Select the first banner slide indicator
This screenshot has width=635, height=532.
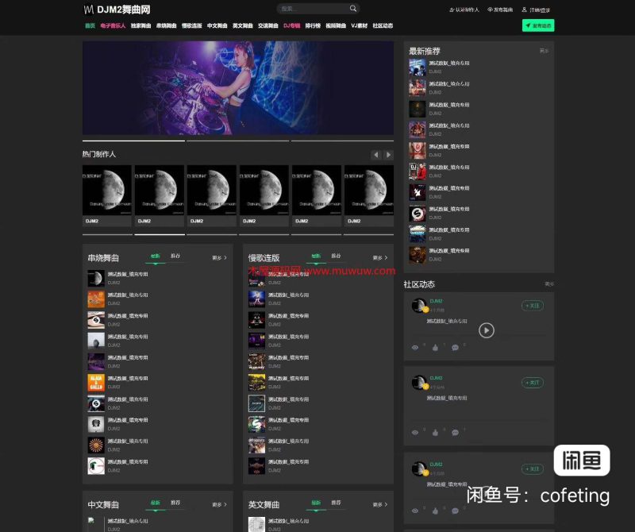133,141
